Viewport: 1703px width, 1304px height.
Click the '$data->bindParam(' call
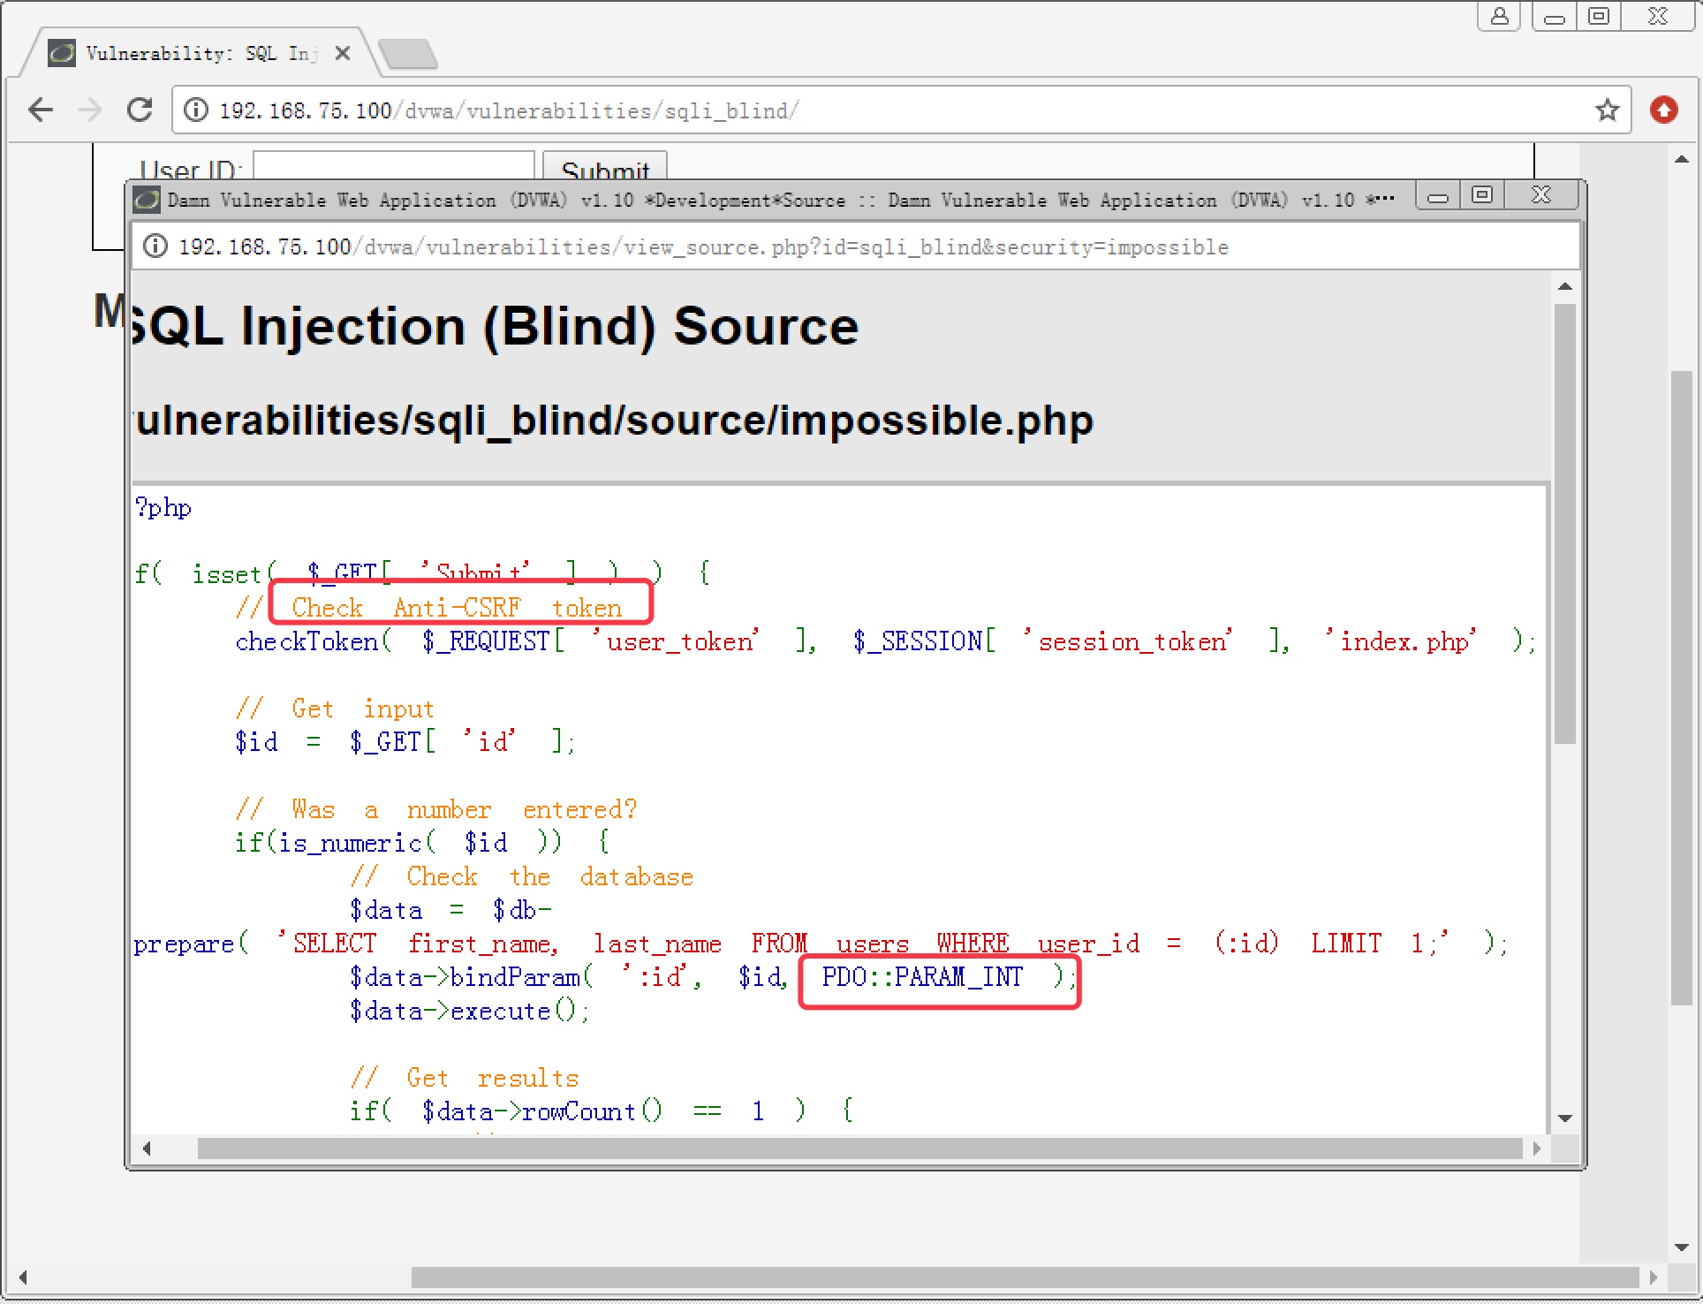coord(473,977)
